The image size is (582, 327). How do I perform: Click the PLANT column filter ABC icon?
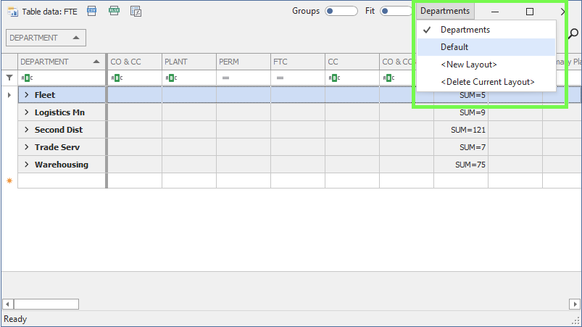170,78
